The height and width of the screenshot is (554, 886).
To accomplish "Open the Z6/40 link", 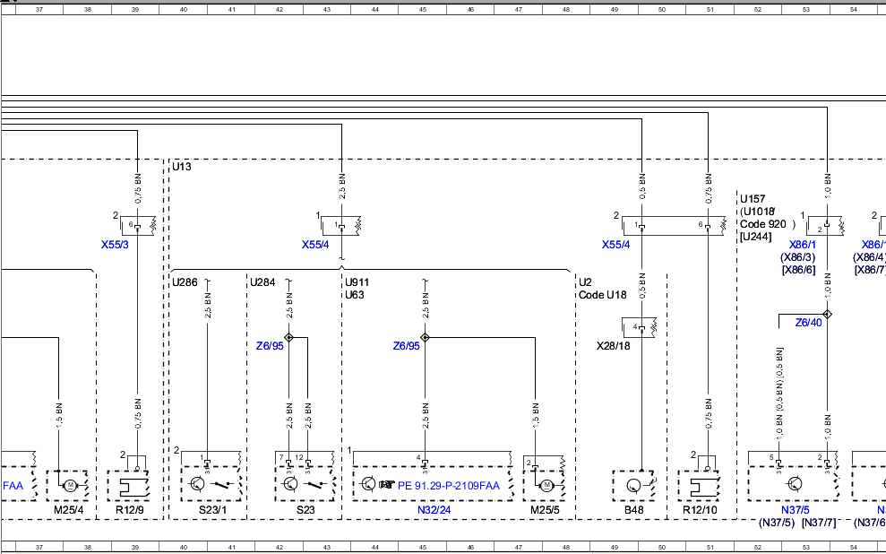I will (809, 323).
